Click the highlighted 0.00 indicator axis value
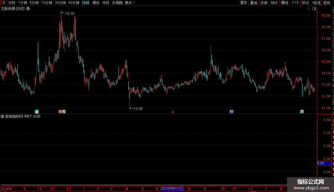Viewport: 334px width, 192px height. (324, 163)
